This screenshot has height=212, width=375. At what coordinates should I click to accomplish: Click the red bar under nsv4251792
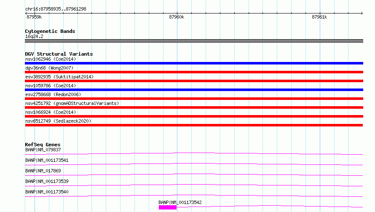[194, 107]
